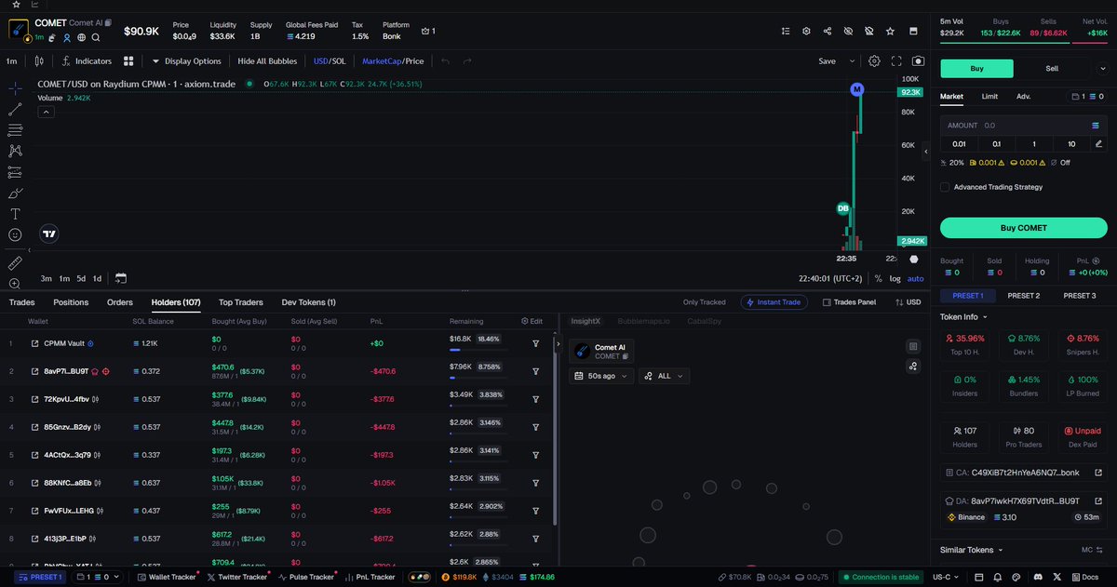Screen dimensions: 1117x587
Task: Click the browser bookmark star icon
Action: (x=15, y=5)
